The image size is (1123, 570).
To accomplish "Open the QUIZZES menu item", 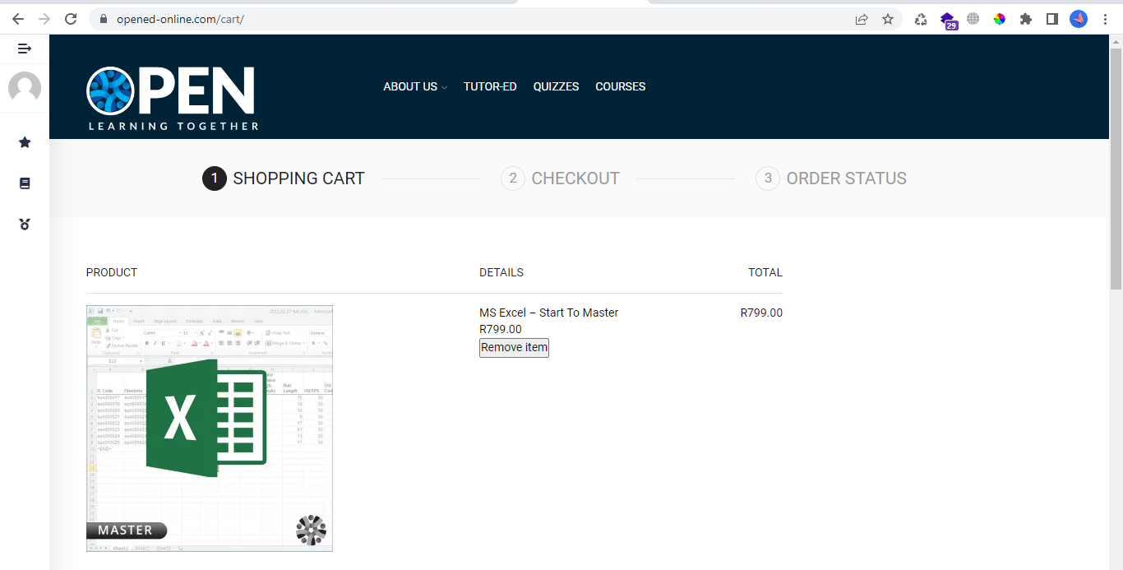I will point(556,86).
